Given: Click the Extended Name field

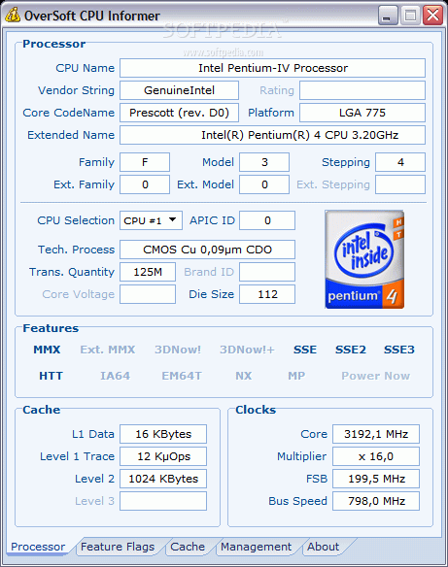Looking at the screenshot, I should (272, 135).
